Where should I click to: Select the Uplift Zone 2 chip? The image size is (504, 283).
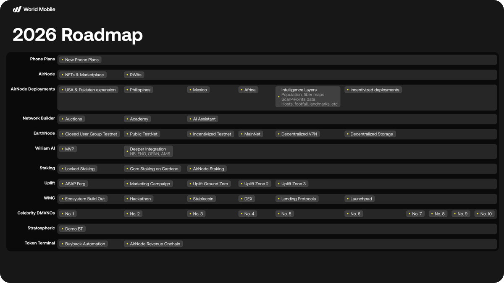pyautogui.click(x=255, y=184)
